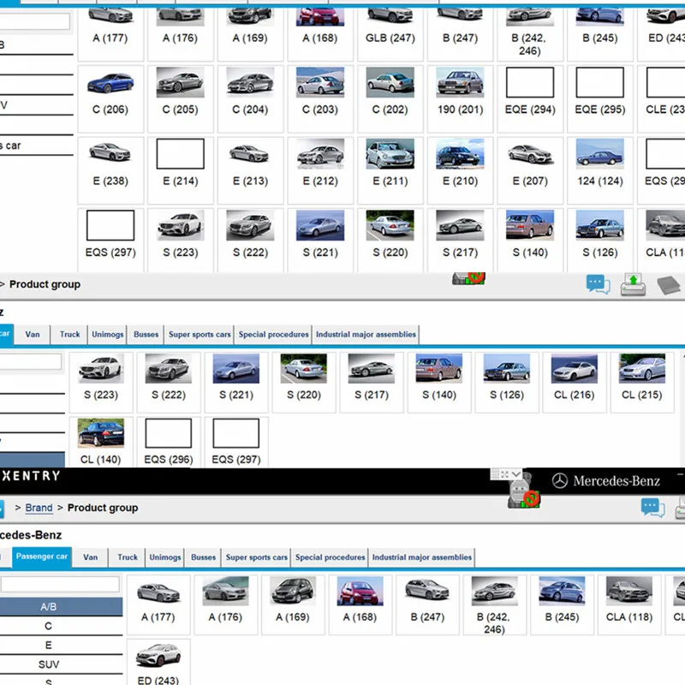Viewport: 685px width, 685px height.
Task: Select S (223) beside the S-class window search box
Action: tap(101, 383)
